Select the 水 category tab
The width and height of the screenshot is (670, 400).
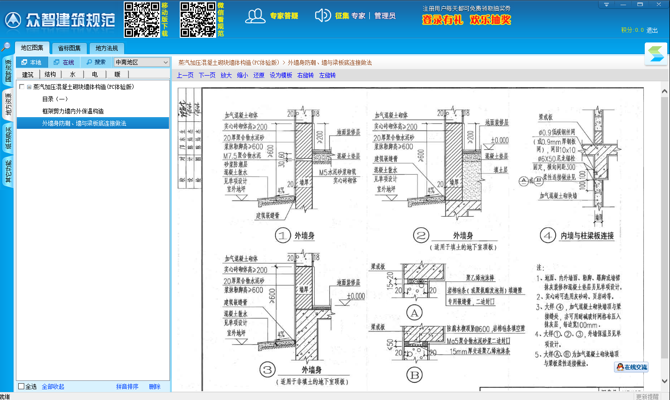pos(72,74)
